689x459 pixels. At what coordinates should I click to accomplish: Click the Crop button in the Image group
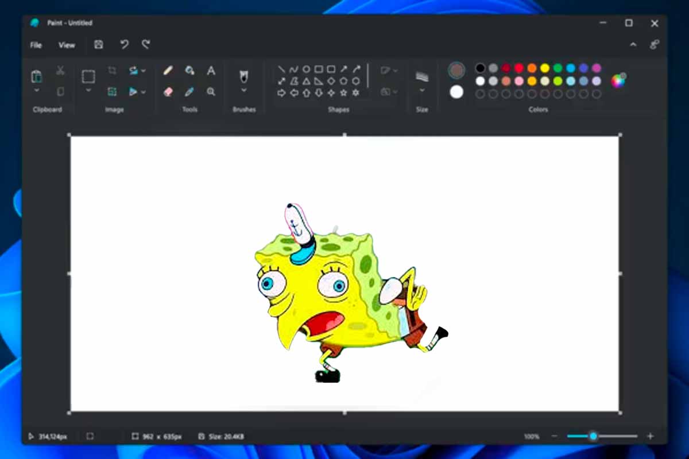113,70
